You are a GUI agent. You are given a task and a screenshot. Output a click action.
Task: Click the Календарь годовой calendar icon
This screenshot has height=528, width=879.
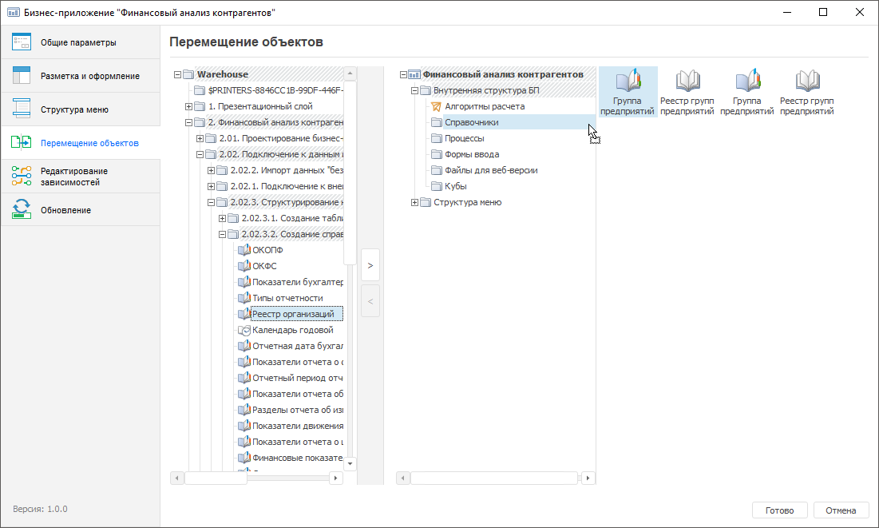244,330
